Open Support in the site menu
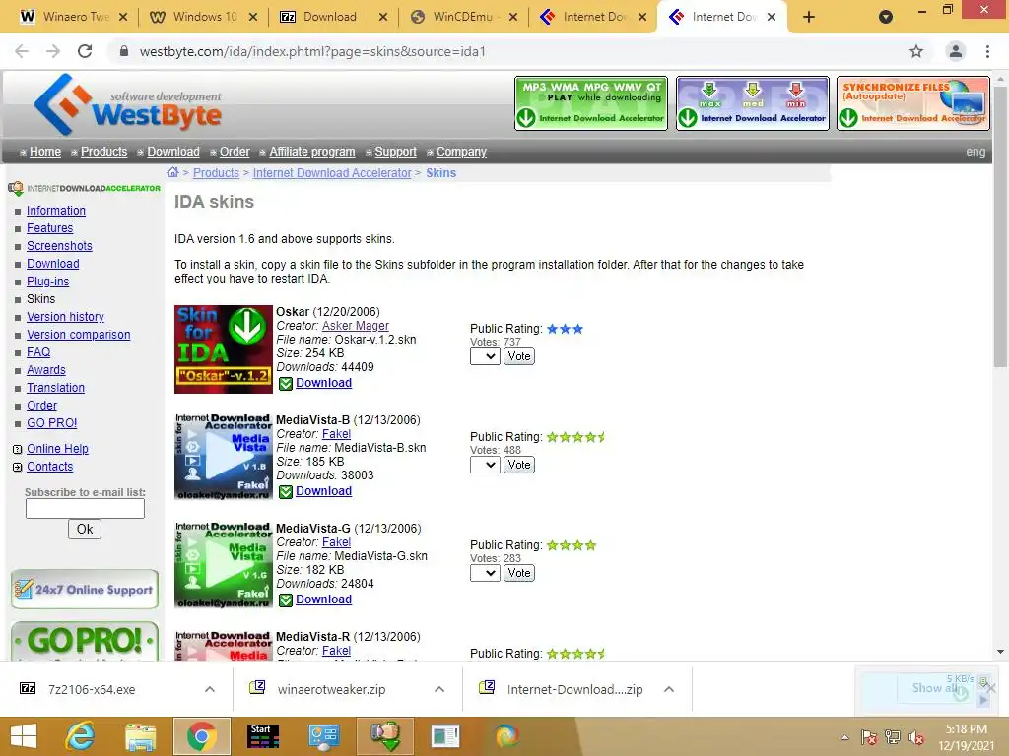This screenshot has height=756, width=1009. pos(396,152)
